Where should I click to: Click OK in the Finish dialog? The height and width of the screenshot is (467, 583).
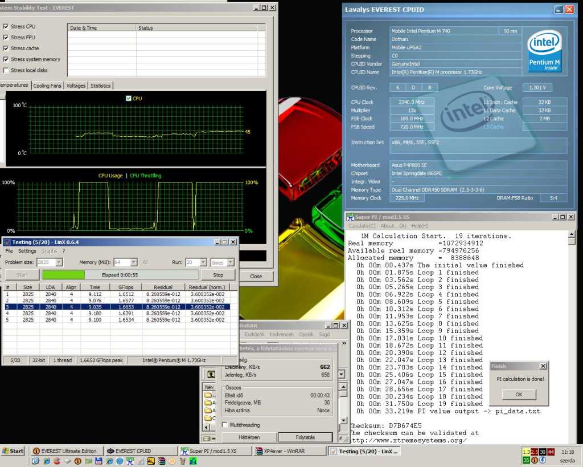[x=519, y=395]
